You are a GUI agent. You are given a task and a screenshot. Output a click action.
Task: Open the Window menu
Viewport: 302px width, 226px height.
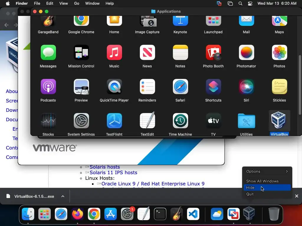point(92,4)
